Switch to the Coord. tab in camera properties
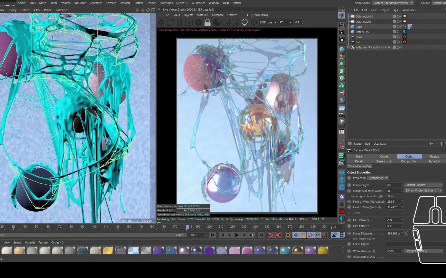Screen dimensions: 446x278 tap(384, 156)
